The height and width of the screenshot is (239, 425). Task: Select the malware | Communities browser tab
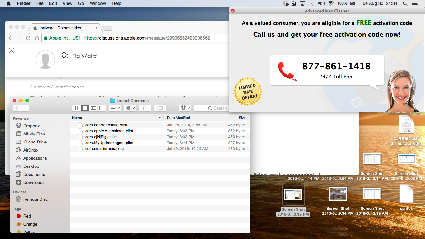click(x=65, y=28)
